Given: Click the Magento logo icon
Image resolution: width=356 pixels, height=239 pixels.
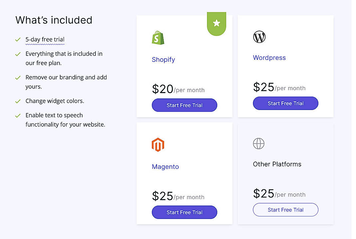Looking at the screenshot, I should click(x=158, y=144).
